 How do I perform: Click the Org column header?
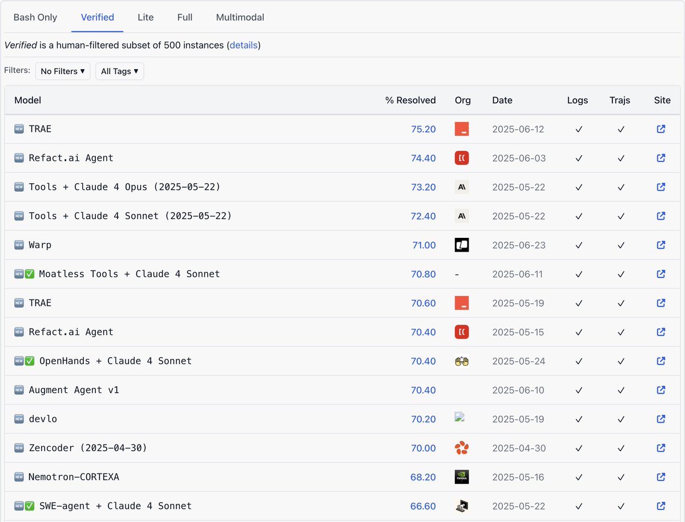463,100
